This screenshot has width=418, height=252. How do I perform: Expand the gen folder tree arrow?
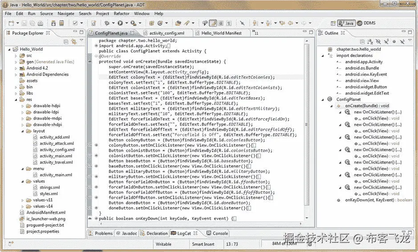point(16,62)
